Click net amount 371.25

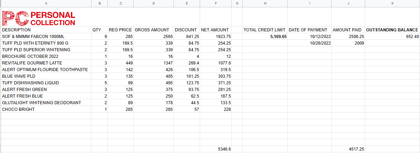216,83
